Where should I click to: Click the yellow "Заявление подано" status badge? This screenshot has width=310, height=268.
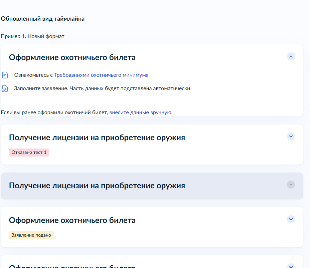31,235
